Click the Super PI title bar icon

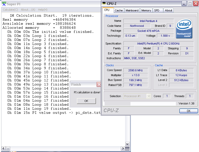coord(4,4)
